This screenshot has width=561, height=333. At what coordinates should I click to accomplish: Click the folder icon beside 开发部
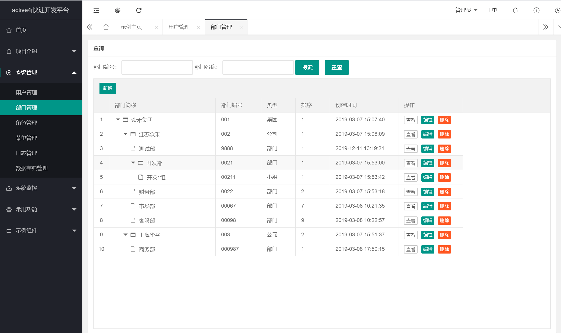coord(141,163)
